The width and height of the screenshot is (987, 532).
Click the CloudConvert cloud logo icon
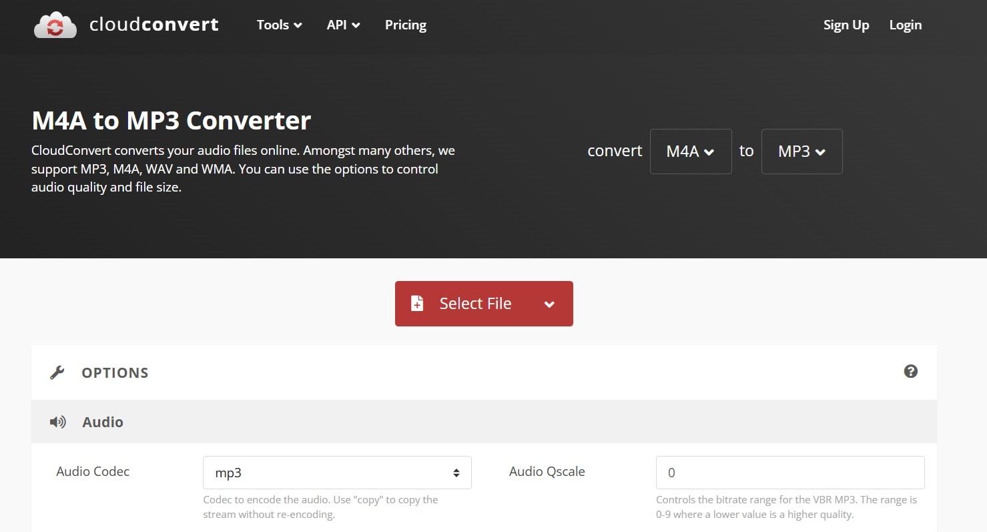click(x=55, y=25)
